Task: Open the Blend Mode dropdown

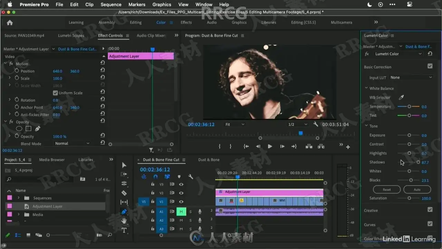Action: [72, 144]
